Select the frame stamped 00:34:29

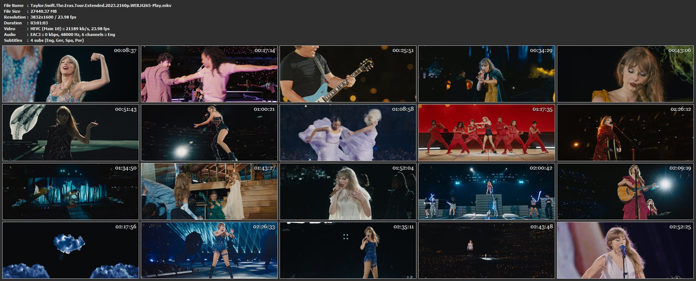[x=487, y=74]
